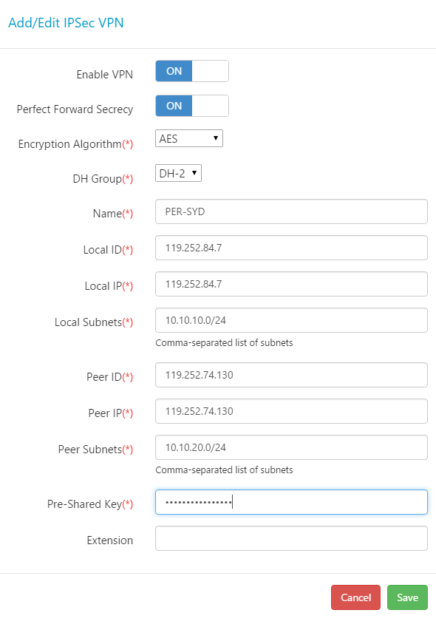Focus the empty Extension field
436x627 pixels.
click(291, 538)
